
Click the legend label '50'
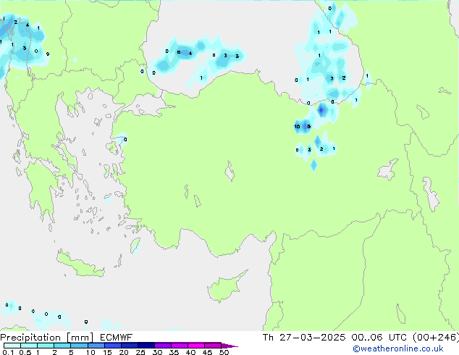point(224,352)
